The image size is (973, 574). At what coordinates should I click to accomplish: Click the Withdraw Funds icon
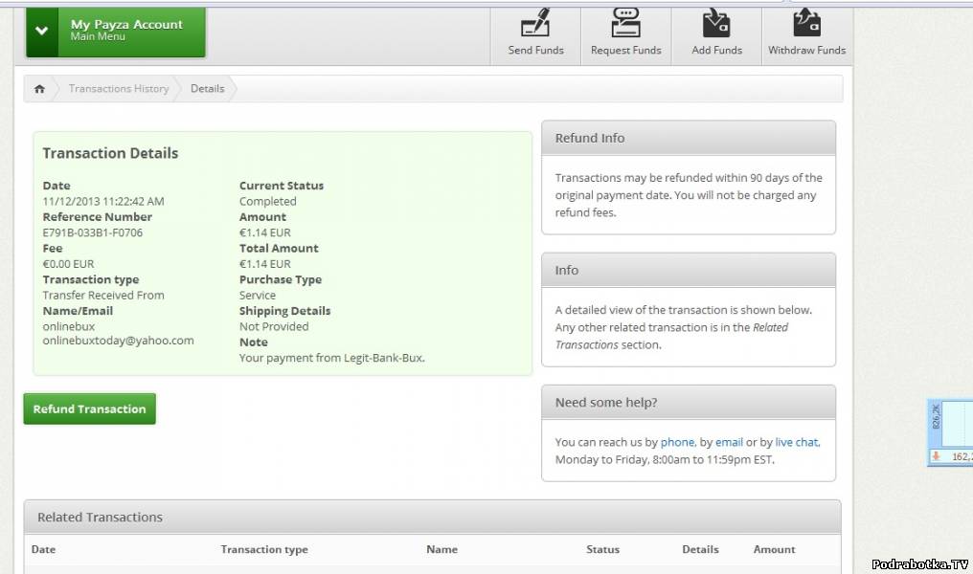point(806,24)
